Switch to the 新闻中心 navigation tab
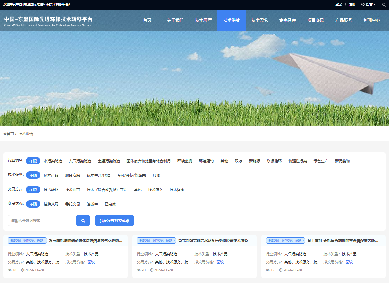The height and width of the screenshot is (283, 389). pyautogui.click(x=371, y=20)
